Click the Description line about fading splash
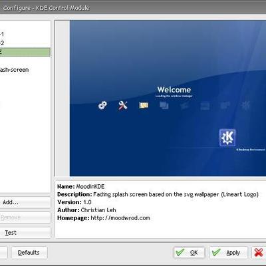The height and width of the screenshot is (266, 266). pos(158,194)
